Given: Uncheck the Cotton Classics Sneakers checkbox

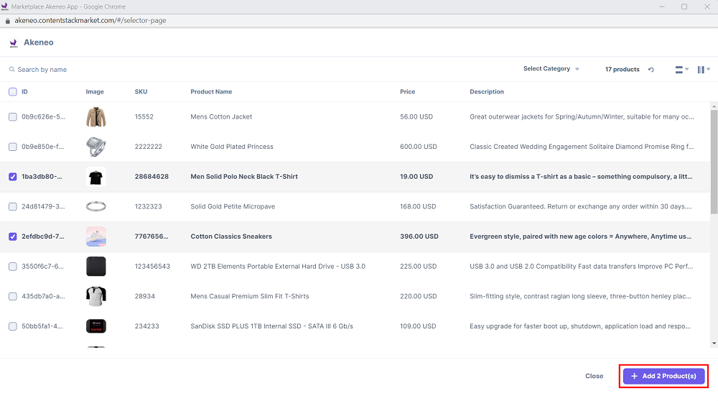Looking at the screenshot, I should click(x=13, y=236).
